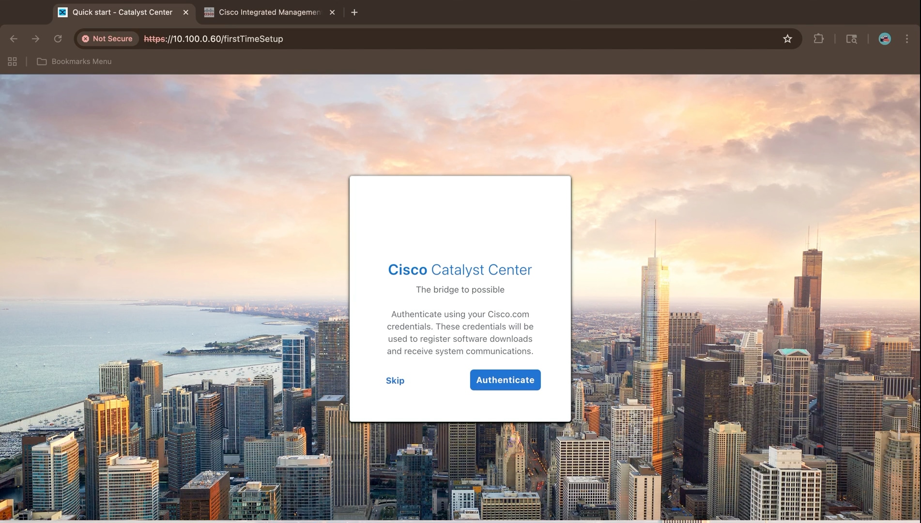Open the browser profile avatar

(x=885, y=39)
